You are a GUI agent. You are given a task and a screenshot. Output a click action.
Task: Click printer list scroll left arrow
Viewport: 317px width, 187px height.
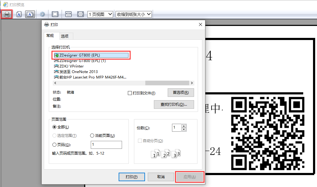(55, 83)
